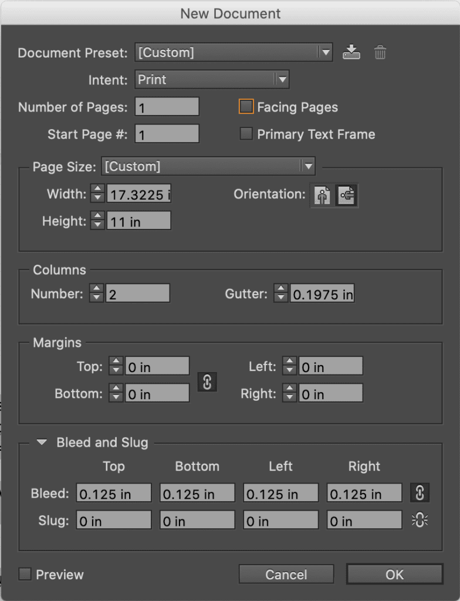This screenshot has width=460, height=601.
Task: Click the Save Document Preset icon
Action: [x=351, y=52]
